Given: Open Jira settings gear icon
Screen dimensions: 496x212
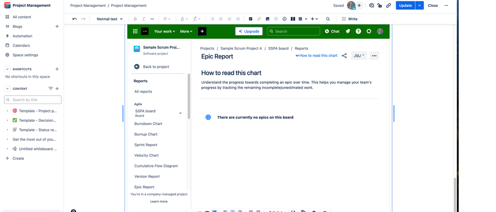Looking at the screenshot, I should [369, 31].
